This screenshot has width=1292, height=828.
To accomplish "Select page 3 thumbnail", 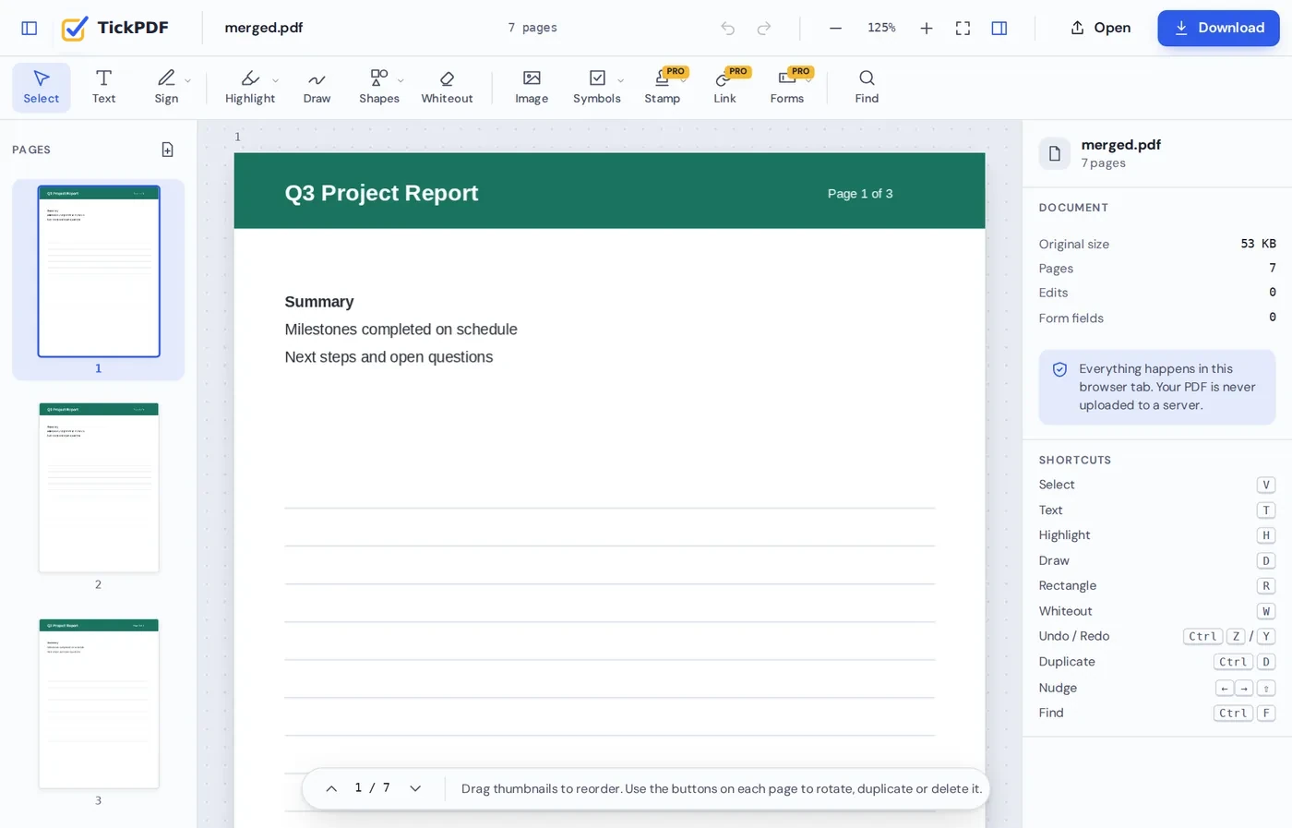I will (x=99, y=703).
